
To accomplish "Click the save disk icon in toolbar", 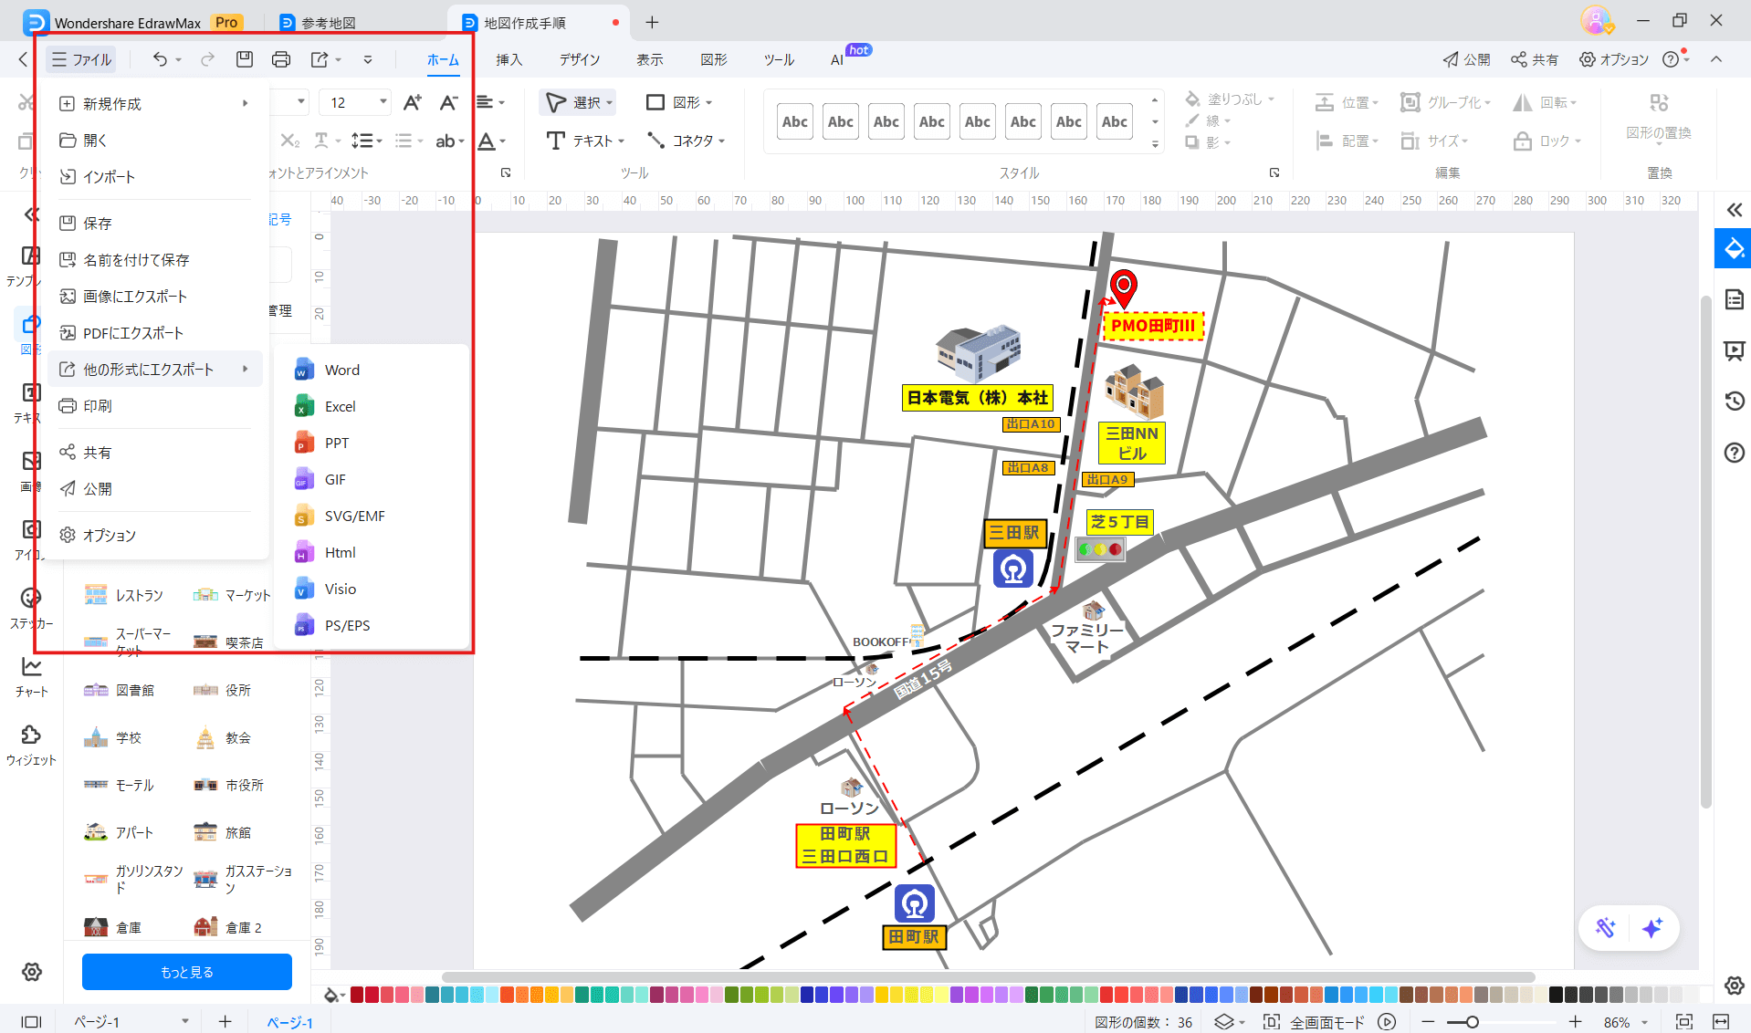I will [244, 59].
